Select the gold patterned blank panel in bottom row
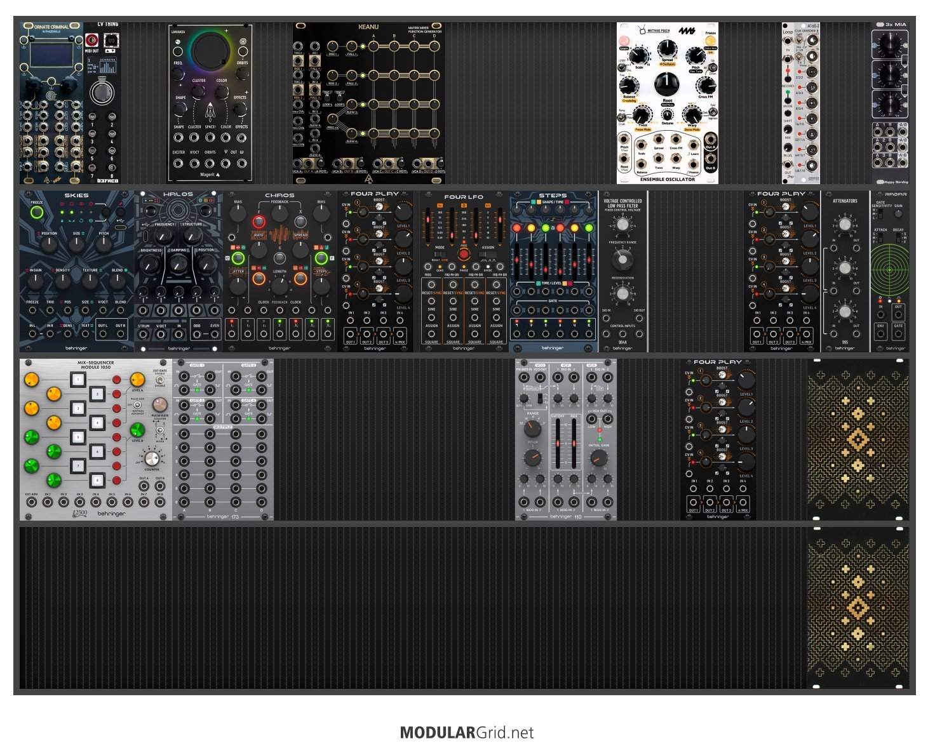The height and width of the screenshot is (746, 935). pos(858,608)
